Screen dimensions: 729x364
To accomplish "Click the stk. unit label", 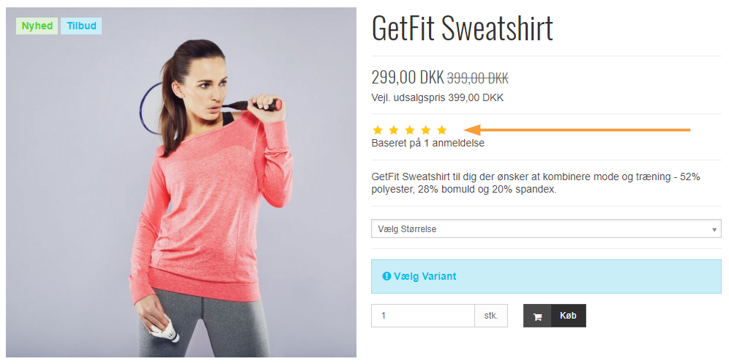I will click(491, 316).
